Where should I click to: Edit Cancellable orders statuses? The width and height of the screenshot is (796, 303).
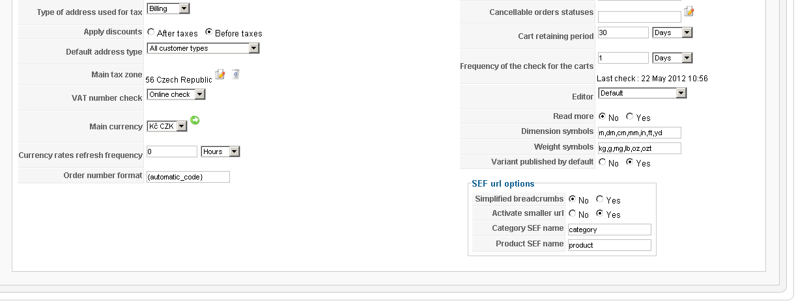(x=689, y=11)
